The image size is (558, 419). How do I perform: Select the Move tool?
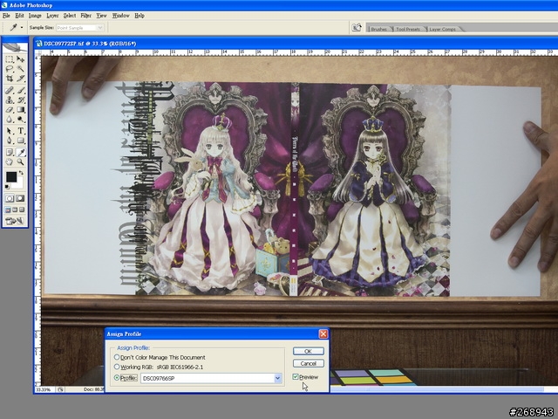pyautogui.click(x=20, y=59)
